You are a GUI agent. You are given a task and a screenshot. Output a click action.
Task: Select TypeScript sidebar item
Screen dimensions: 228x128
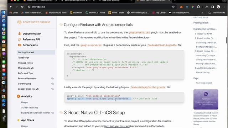(24, 58)
